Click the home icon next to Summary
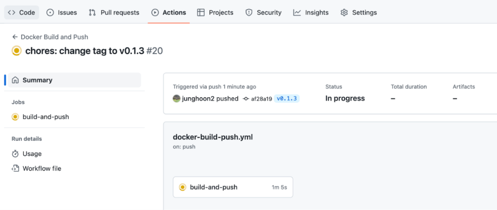Viewport: 497px width, 210px height. coord(16,80)
